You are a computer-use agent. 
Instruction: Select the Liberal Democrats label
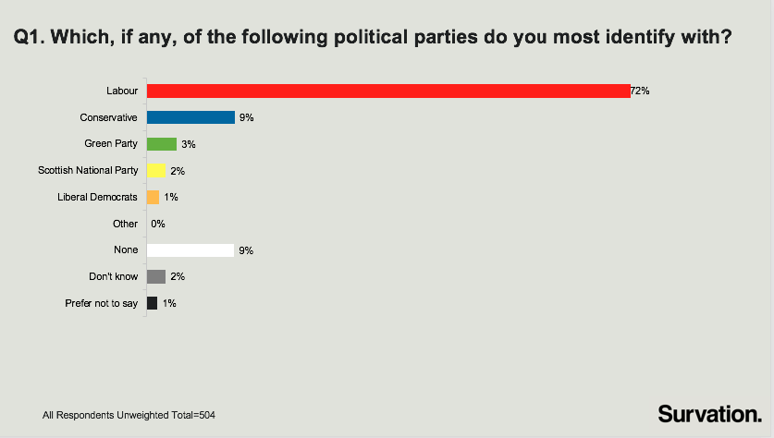click(x=97, y=197)
